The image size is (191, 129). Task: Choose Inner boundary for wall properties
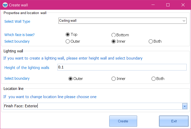click(114, 41)
